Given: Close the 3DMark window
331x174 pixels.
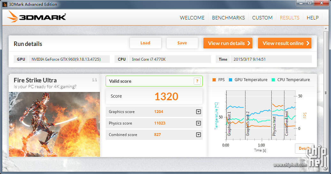Looking at the screenshot, I should (x=321, y=3).
